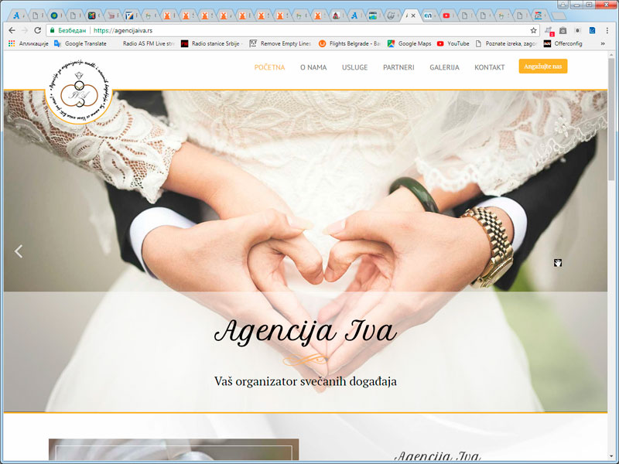The image size is (619, 464).
Task: Open the YouTube bookmark
Action: tap(453, 43)
